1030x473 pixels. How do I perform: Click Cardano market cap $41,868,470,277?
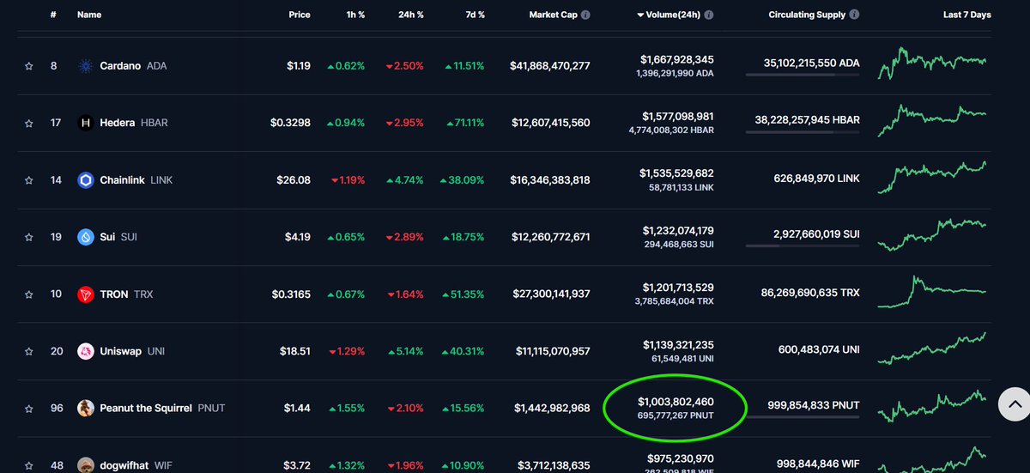[x=549, y=66]
